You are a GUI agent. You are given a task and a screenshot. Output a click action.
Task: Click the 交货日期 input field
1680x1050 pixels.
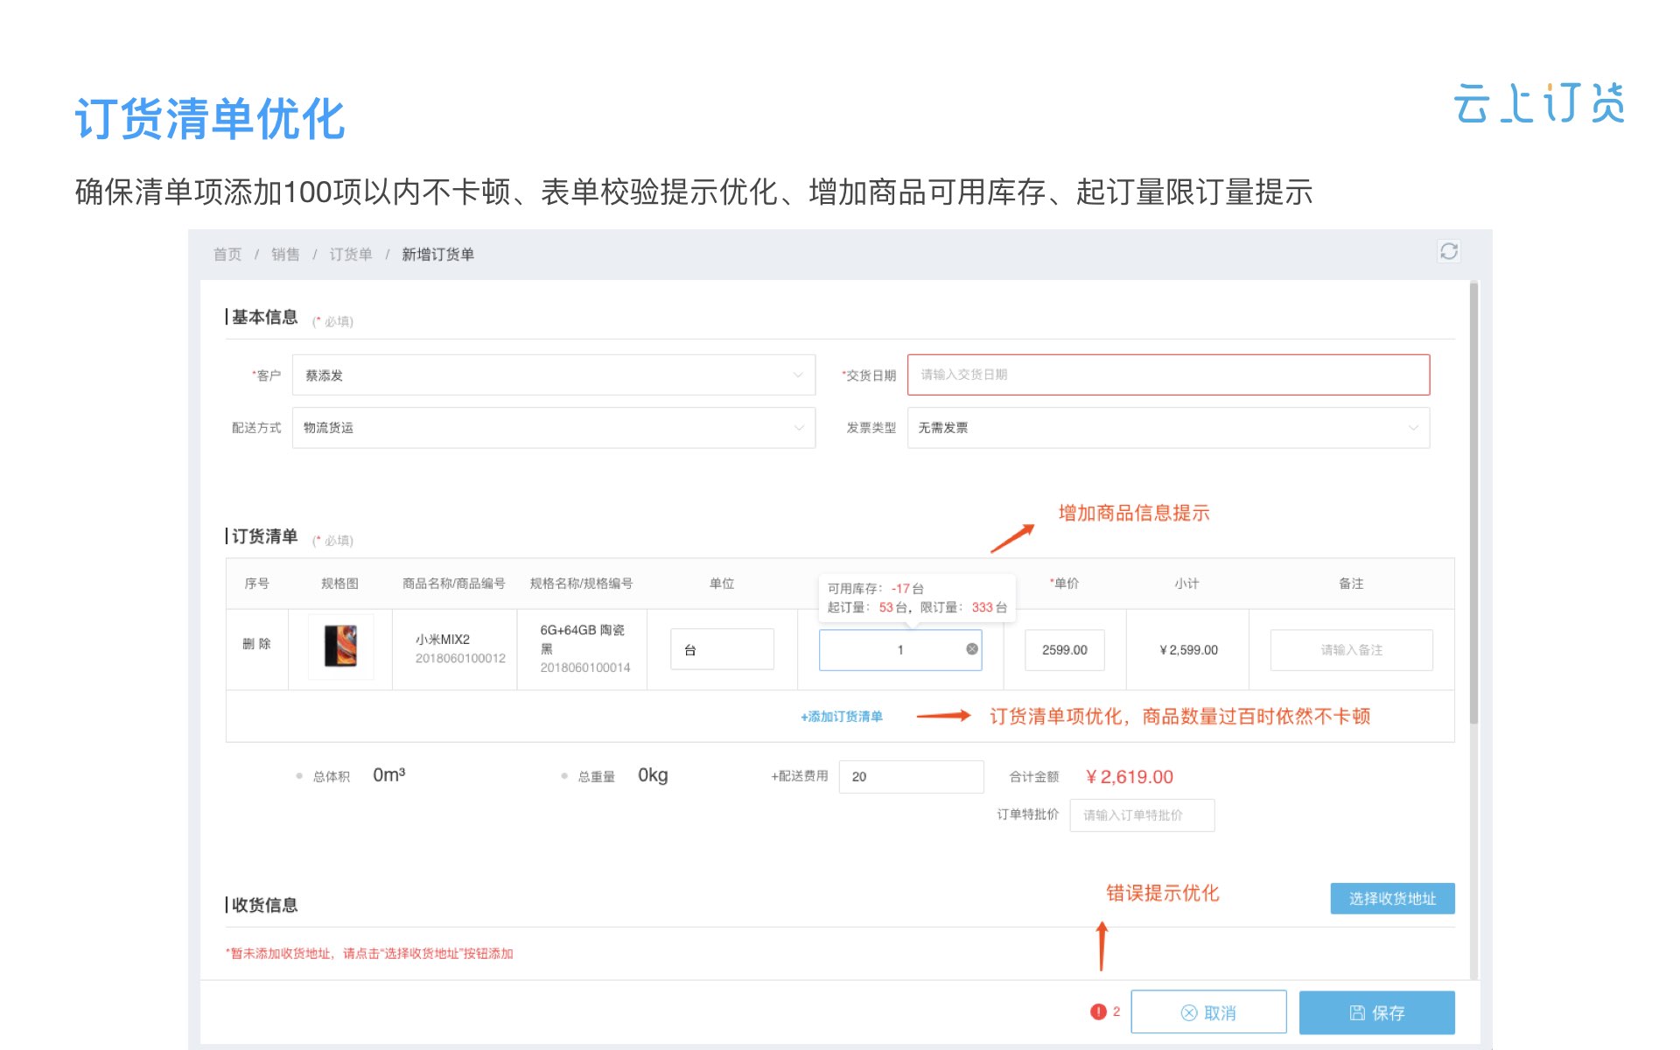[x=1168, y=374]
